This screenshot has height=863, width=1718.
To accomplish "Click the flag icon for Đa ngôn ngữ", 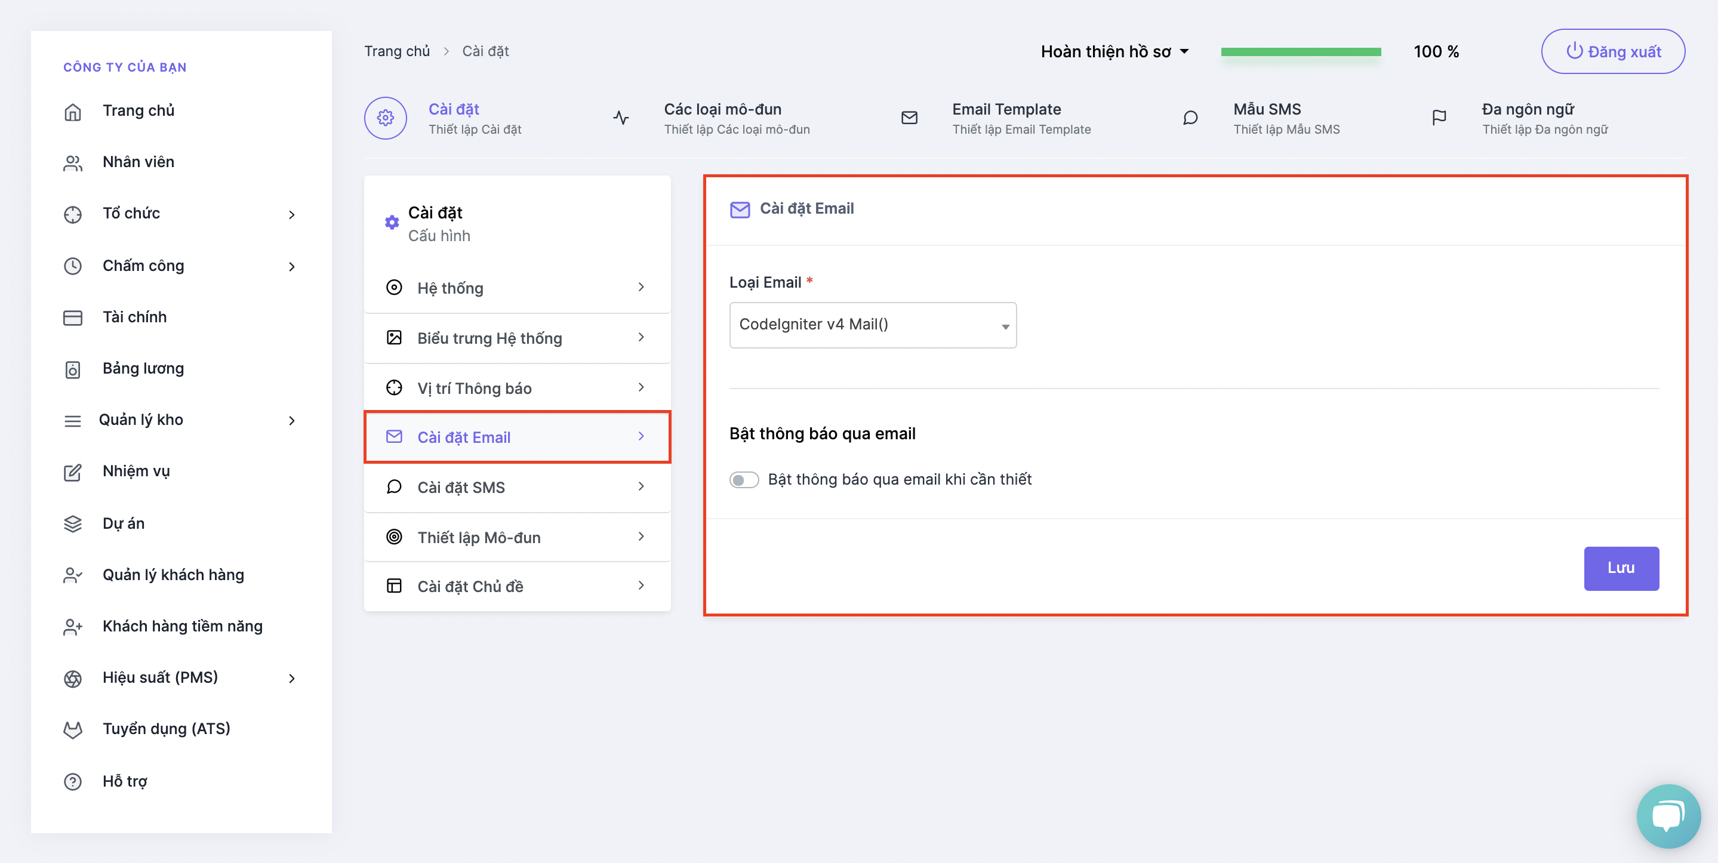I will (1439, 118).
